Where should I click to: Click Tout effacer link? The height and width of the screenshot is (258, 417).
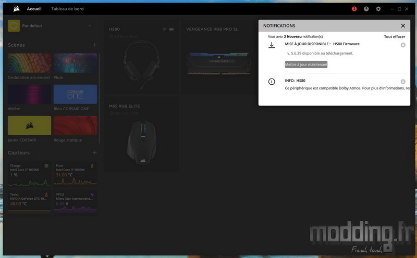tap(395, 36)
